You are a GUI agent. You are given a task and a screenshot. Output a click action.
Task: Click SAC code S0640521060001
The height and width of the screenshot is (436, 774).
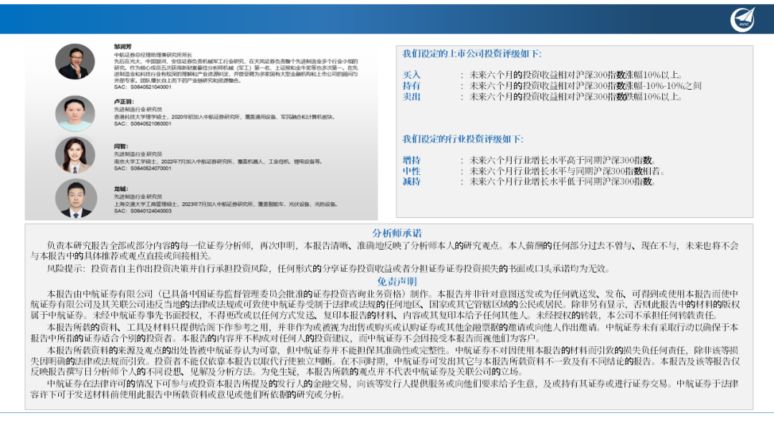(143, 124)
